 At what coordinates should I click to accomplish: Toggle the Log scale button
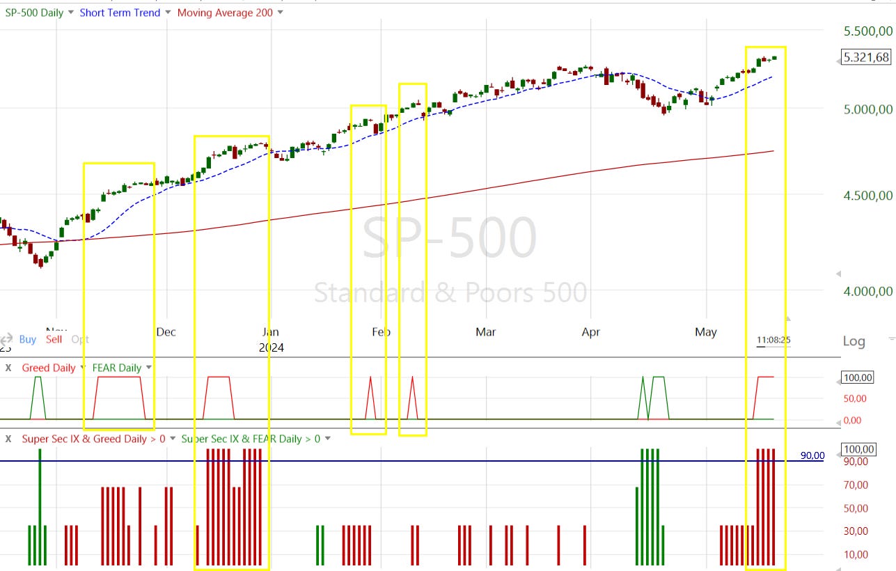tap(854, 341)
